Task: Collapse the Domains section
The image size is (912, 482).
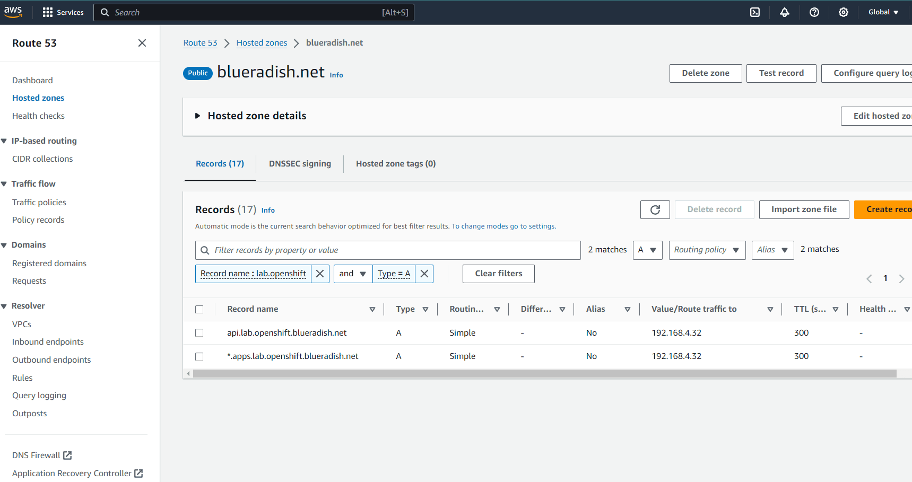Action: point(4,245)
